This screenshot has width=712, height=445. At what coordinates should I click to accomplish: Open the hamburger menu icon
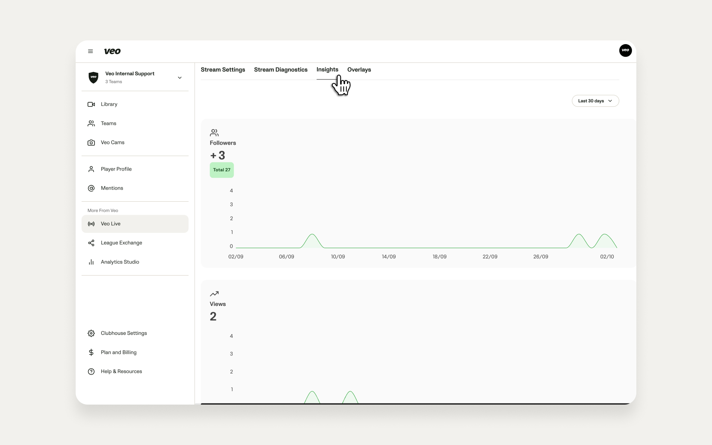click(90, 51)
